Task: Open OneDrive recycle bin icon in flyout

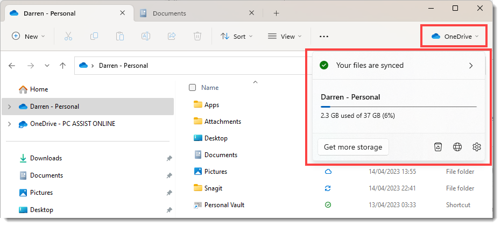Action: pyautogui.click(x=438, y=147)
